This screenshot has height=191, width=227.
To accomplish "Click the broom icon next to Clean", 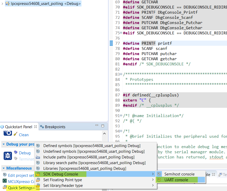I will [16, 134].
